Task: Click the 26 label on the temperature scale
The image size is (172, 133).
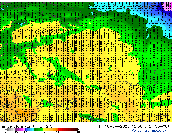Action: pyautogui.click(x=57, y=132)
